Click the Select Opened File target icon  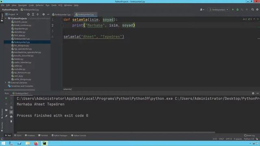coord(28,15)
